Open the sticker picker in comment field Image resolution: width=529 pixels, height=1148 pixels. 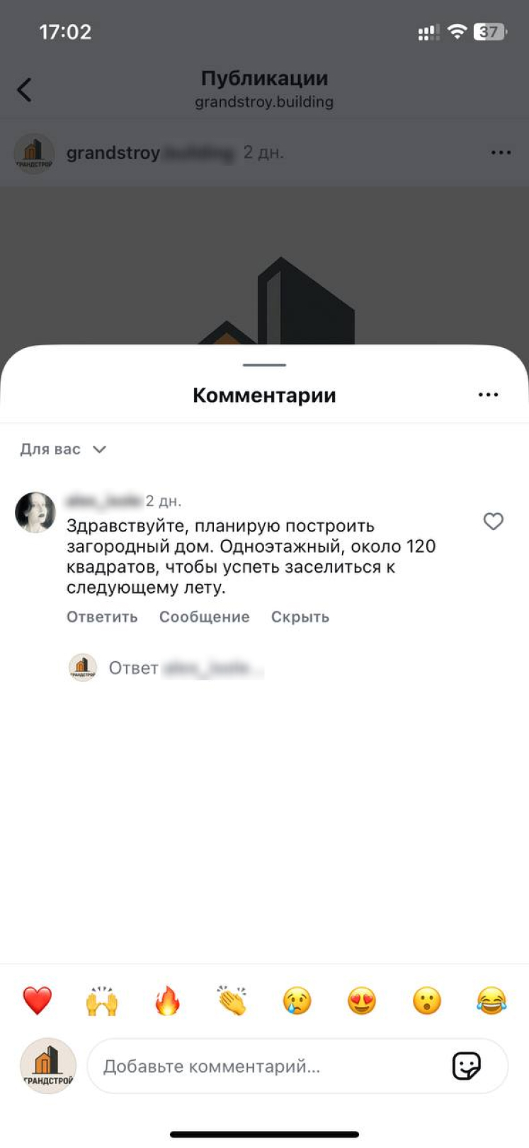pyautogui.click(x=466, y=1066)
